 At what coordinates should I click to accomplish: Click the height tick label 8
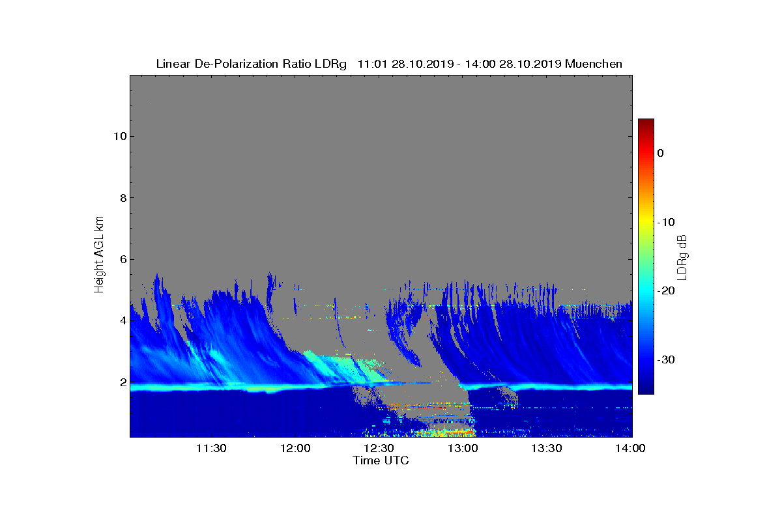pyautogui.click(x=122, y=198)
